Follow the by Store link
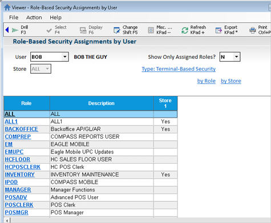Screen dimensions: 271x223 tap(231, 81)
